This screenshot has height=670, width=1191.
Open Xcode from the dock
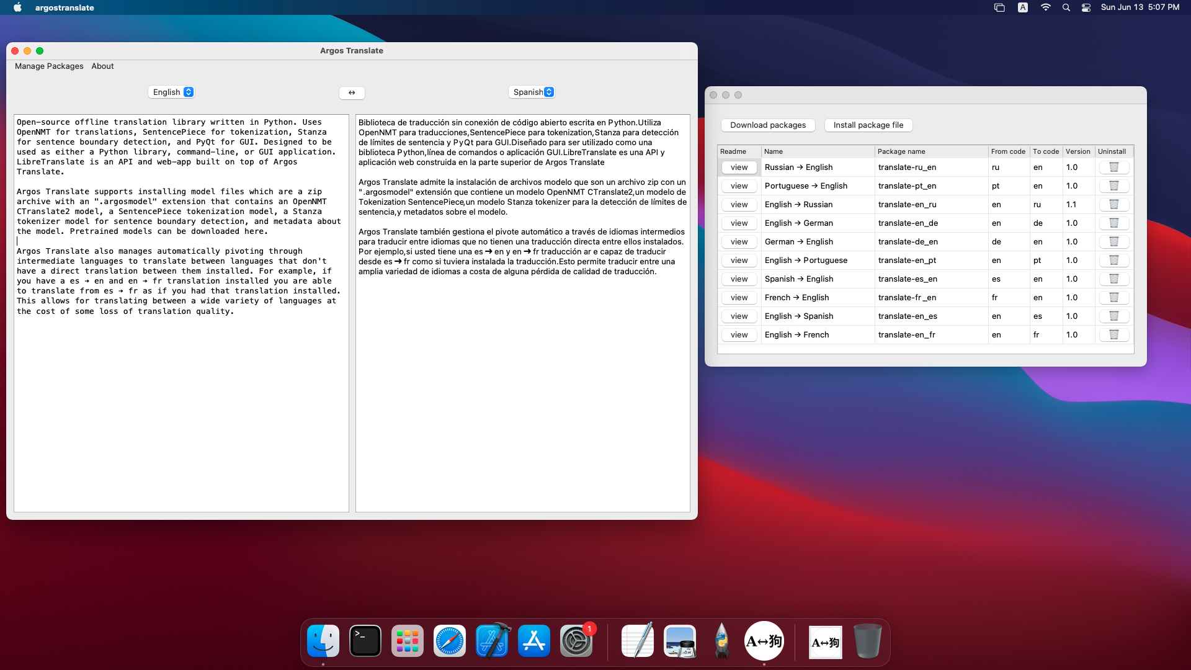(x=493, y=641)
